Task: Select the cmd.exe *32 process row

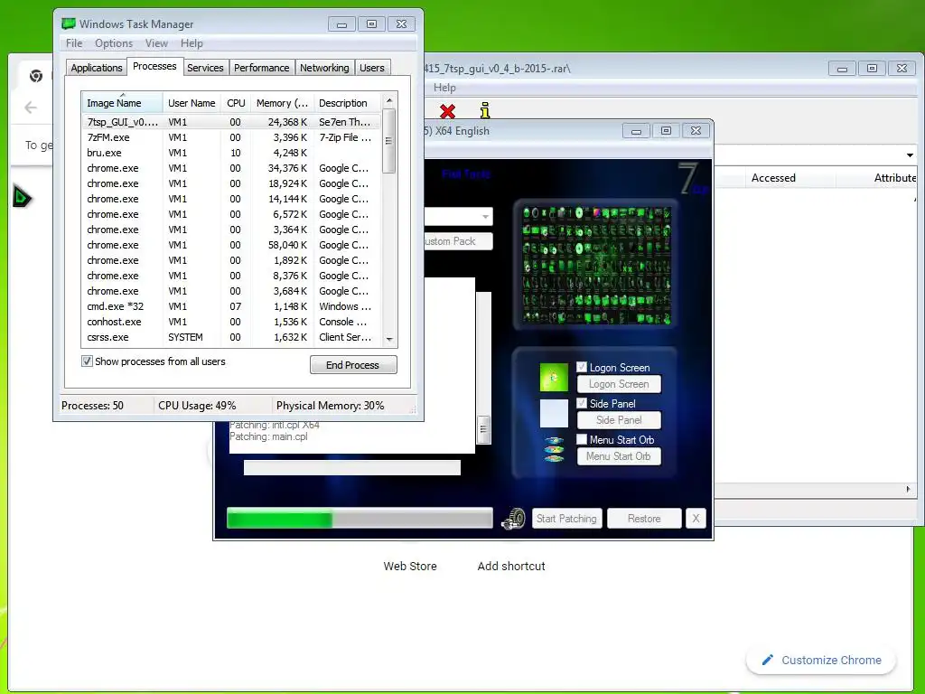Action: 231,306
